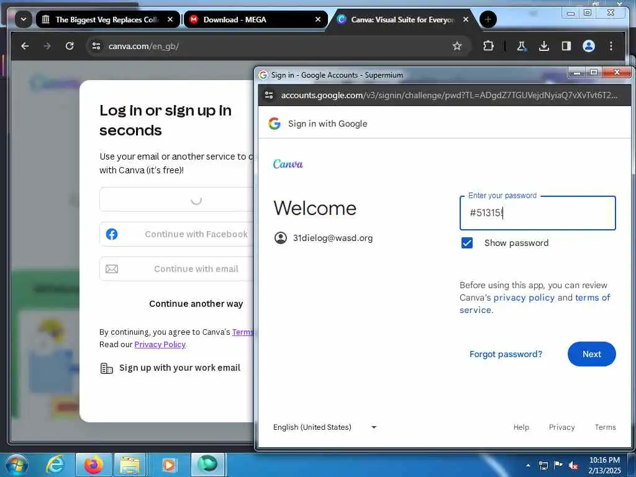Open the Terms footer link
Screen dimensions: 636x477
[605, 427]
